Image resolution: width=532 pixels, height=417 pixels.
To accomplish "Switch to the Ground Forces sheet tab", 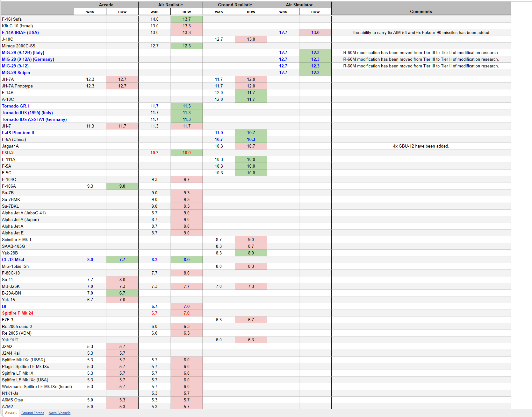I will (x=33, y=413).
